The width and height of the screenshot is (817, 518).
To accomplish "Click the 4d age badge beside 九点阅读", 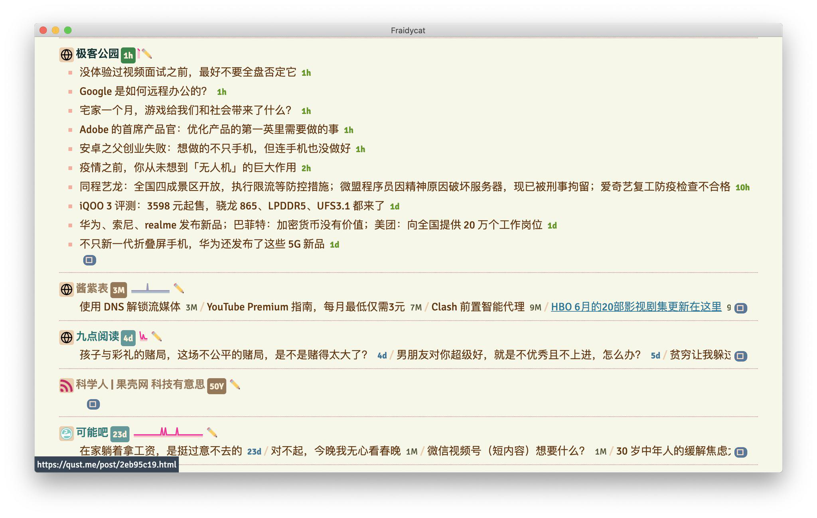I will (128, 338).
